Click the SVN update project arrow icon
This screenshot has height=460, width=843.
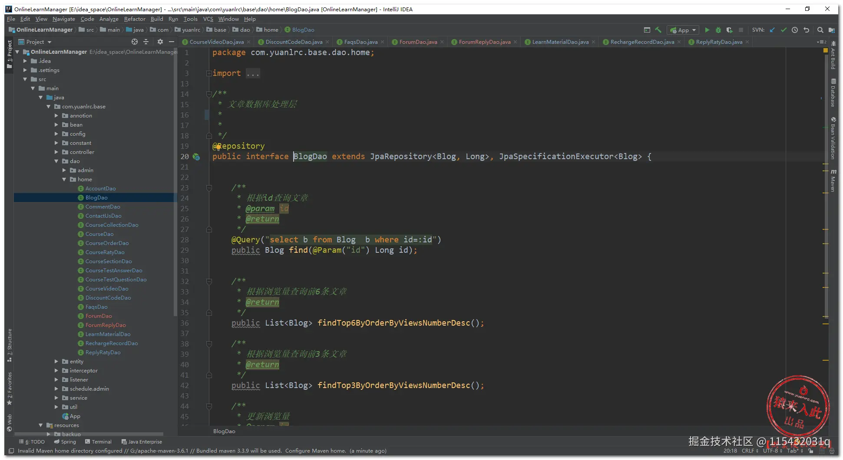pyautogui.click(x=772, y=30)
